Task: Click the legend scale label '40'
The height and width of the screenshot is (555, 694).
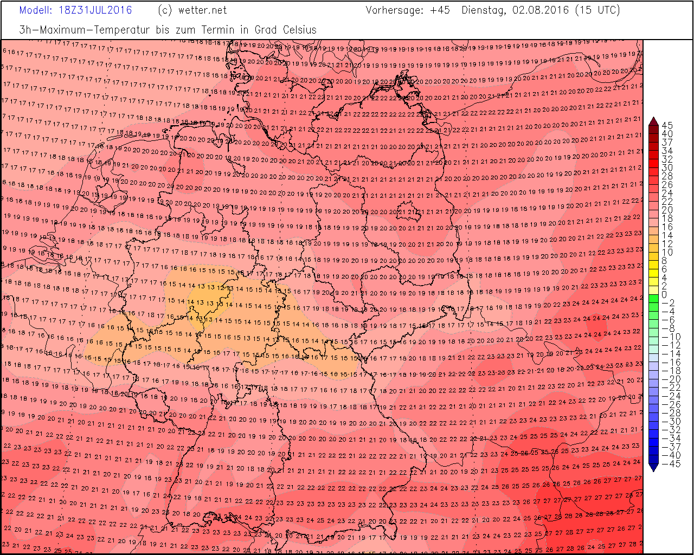Action: tap(667, 134)
